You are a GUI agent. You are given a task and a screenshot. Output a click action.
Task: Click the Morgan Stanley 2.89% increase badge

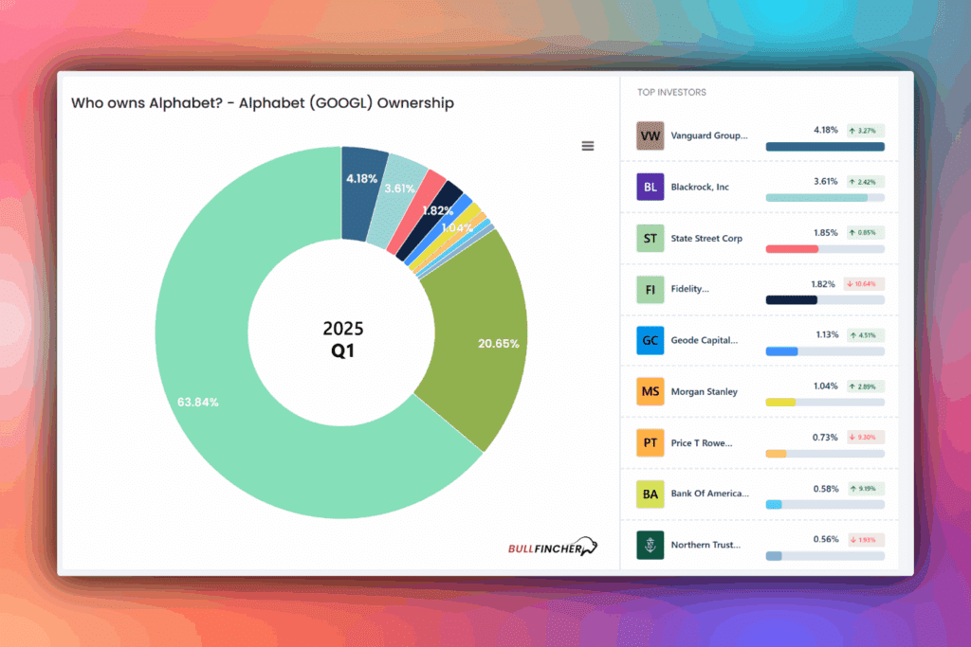pos(864,386)
